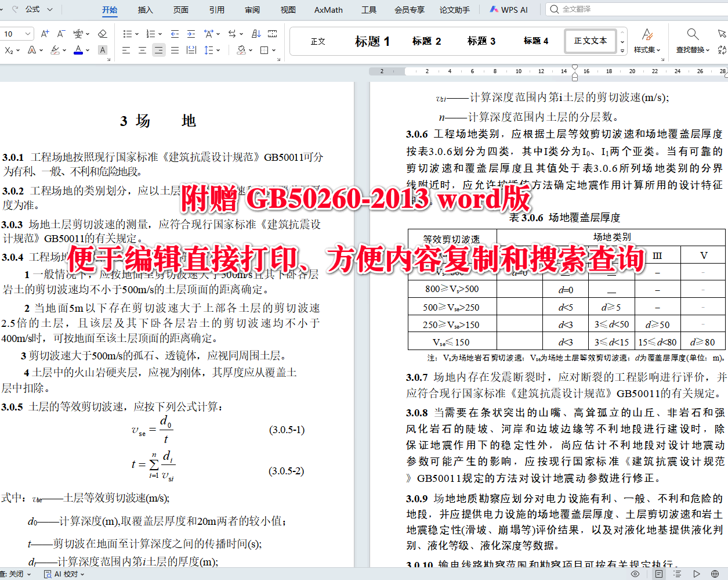
Task: Open bullet list style dropdown arrow
Action: coord(137,34)
